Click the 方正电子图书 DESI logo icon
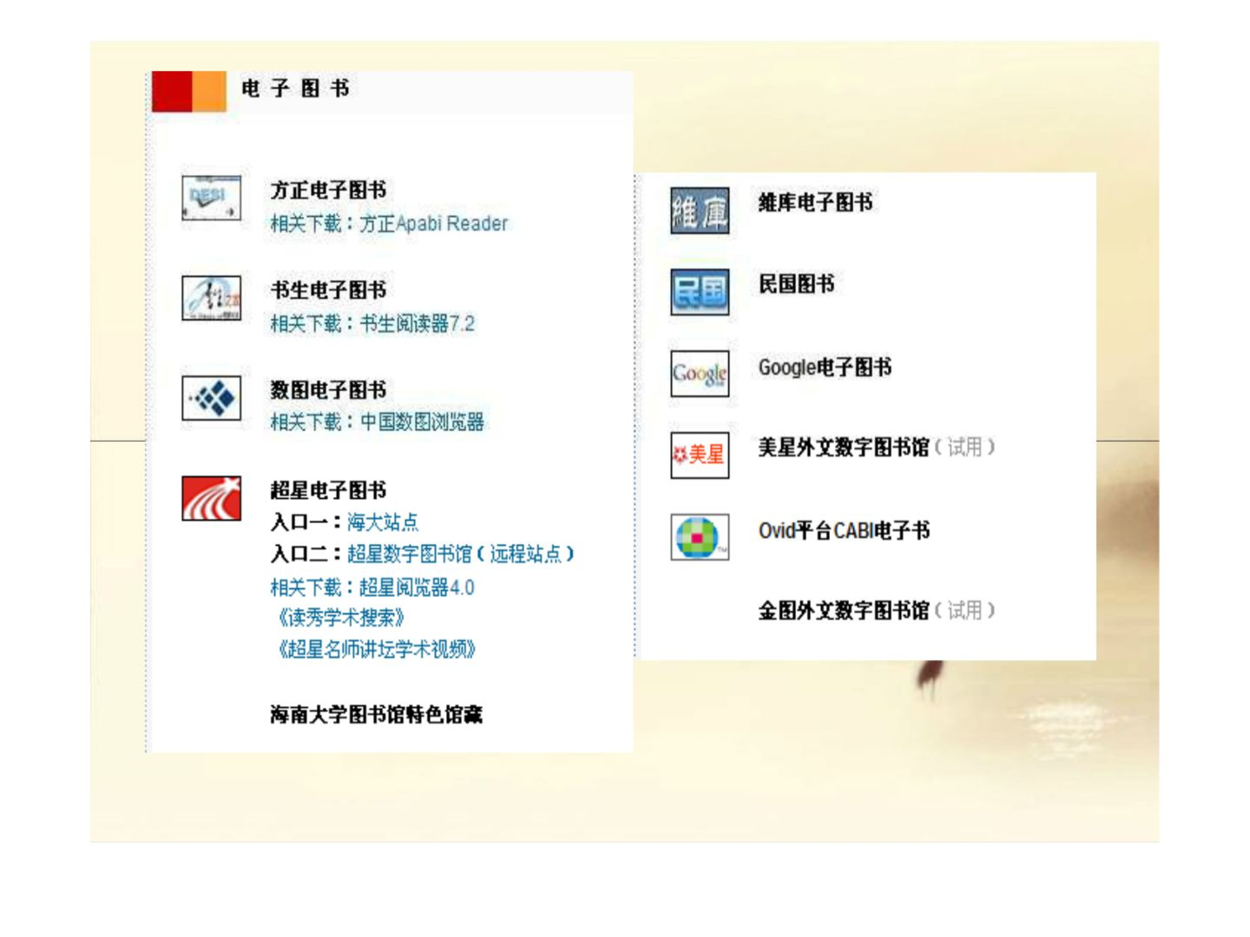The width and height of the screenshot is (1250, 937). (x=211, y=198)
